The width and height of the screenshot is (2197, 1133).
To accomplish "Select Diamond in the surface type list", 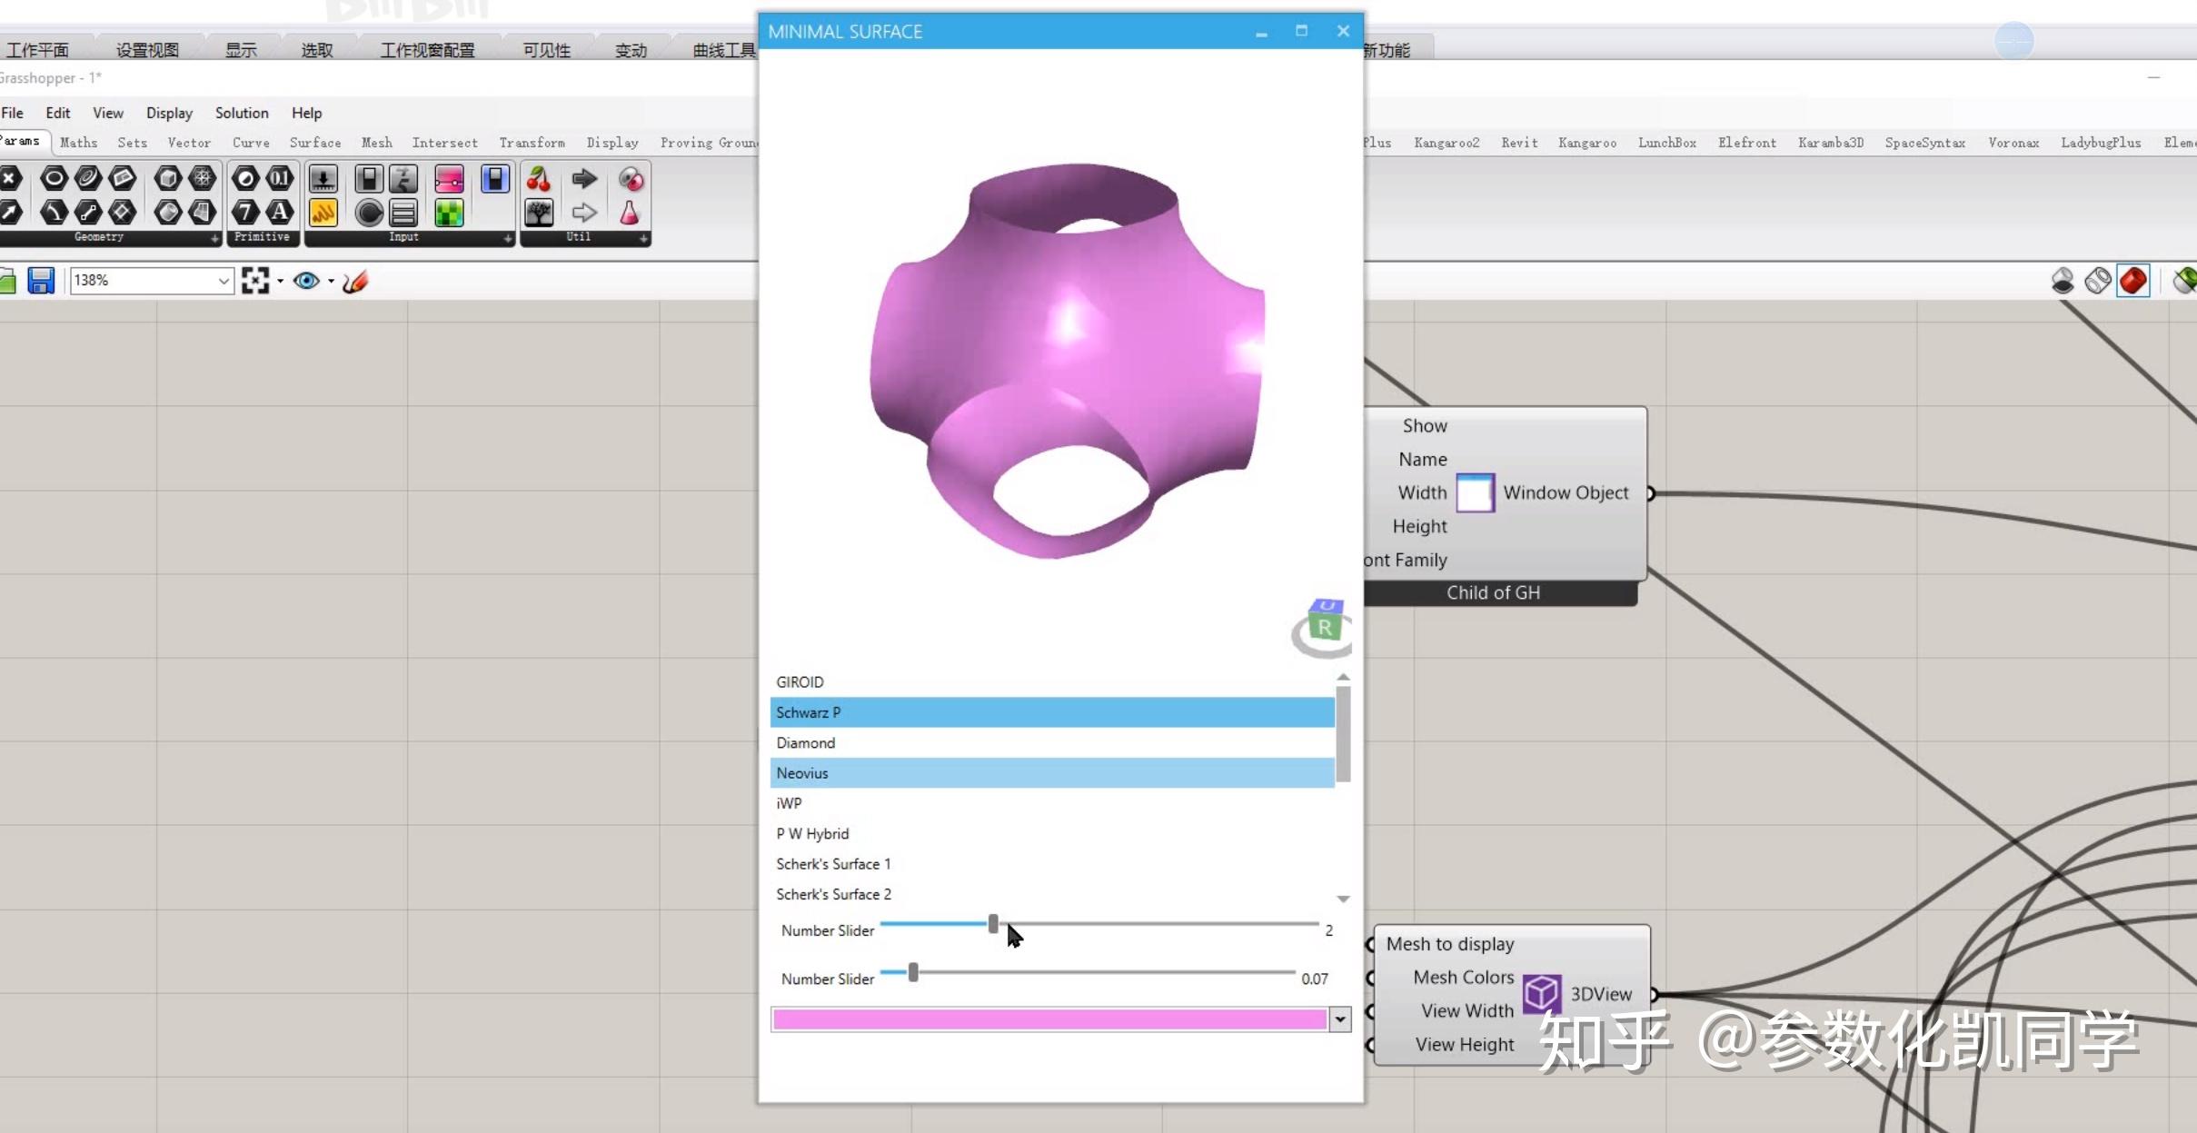I will [x=806, y=742].
